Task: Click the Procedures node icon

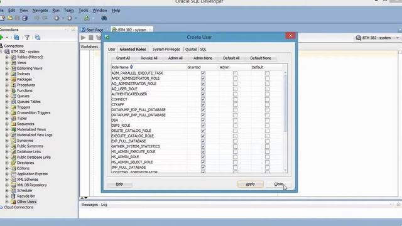Action: tap(14, 85)
